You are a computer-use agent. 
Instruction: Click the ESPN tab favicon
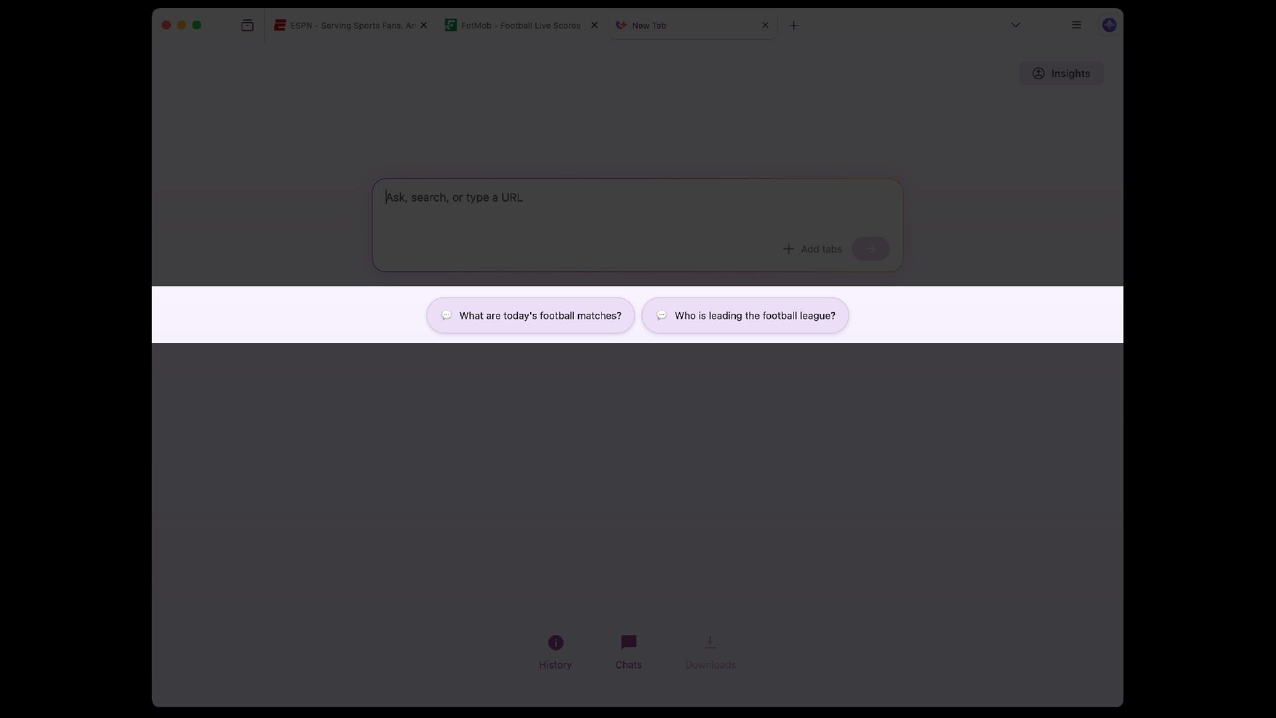[280, 25]
